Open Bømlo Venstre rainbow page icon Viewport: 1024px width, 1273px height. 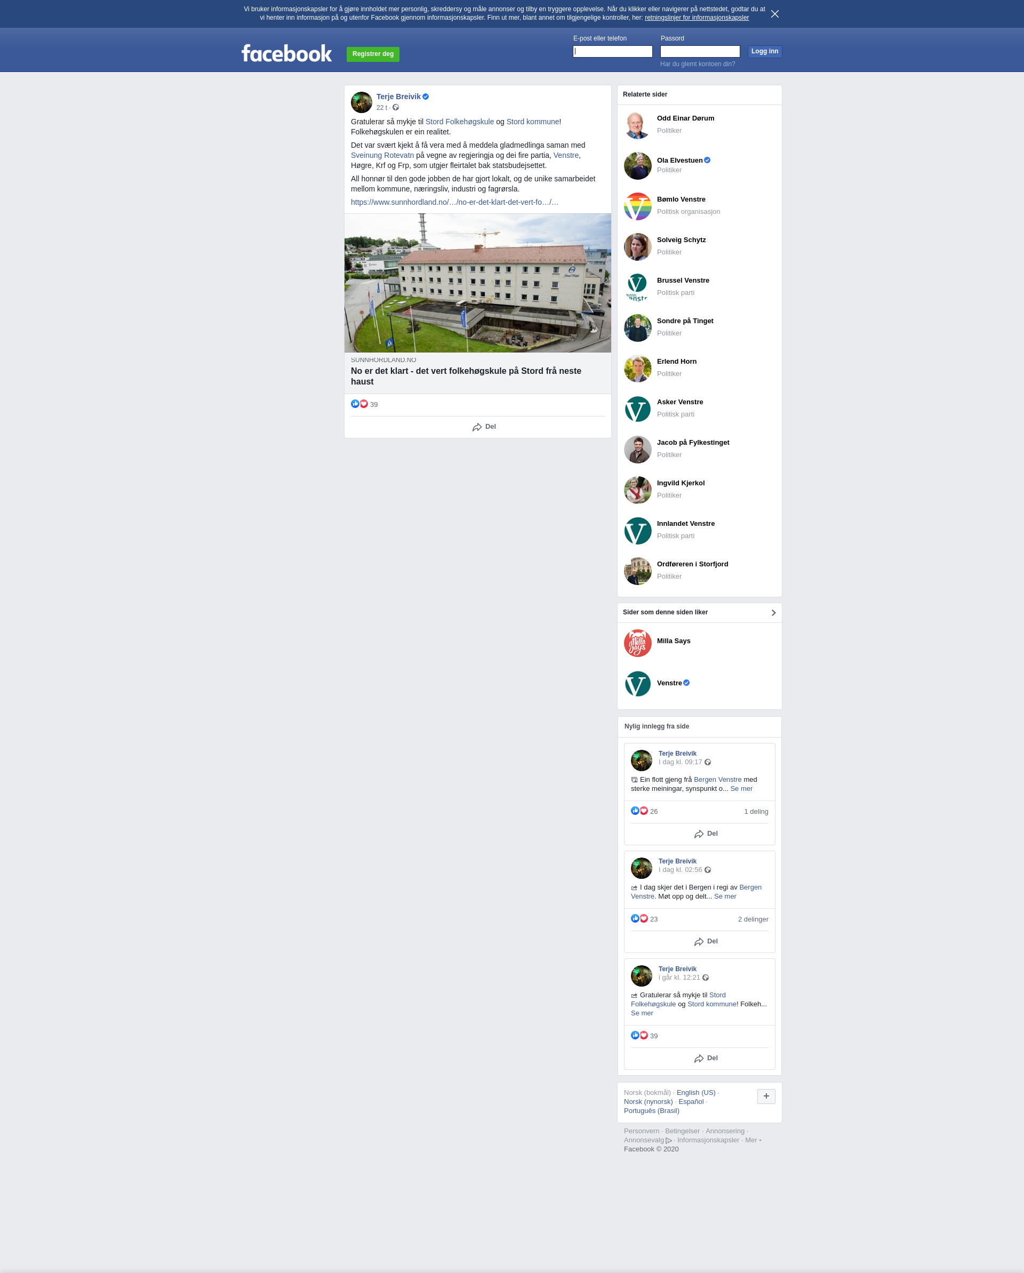pos(638,206)
